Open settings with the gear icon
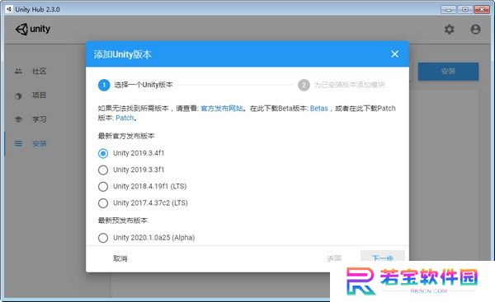This screenshot has height=302, width=495. coord(450,30)
